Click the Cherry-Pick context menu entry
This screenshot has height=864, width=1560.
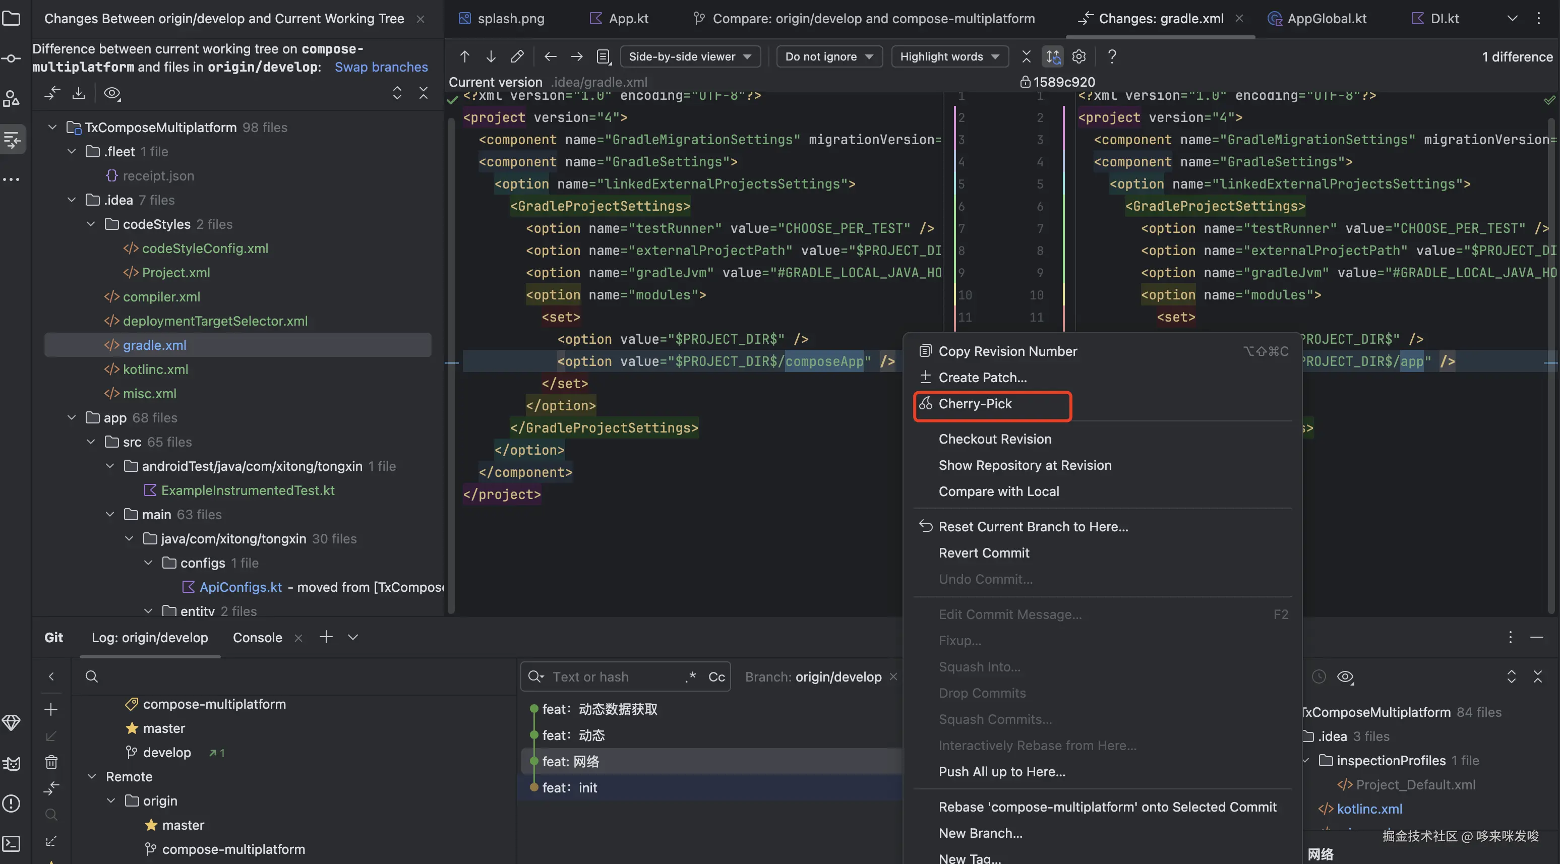click(x=975, y=404)
